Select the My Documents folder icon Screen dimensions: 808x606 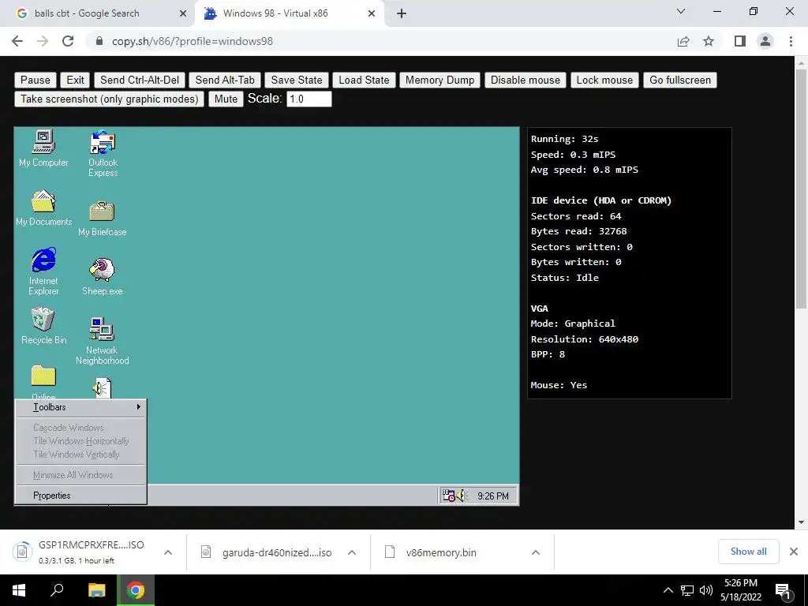pyautogui.click(x=43, y=208)
